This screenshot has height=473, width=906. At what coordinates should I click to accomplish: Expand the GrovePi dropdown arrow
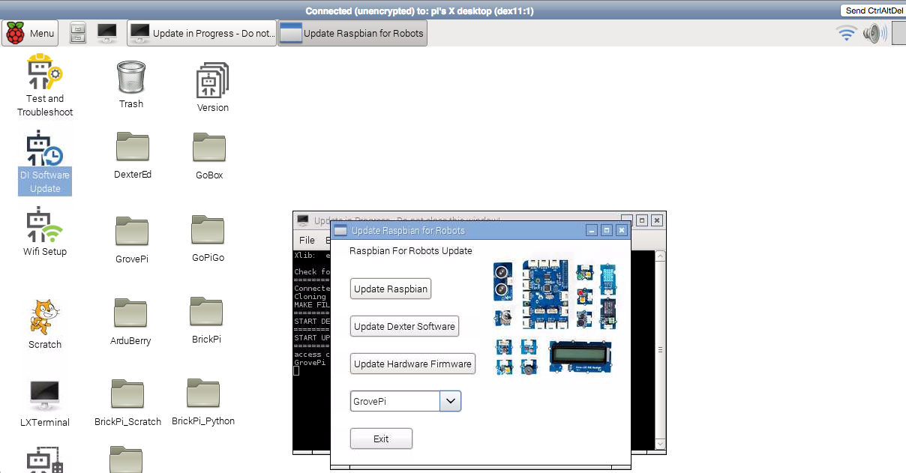click(450, 401)
